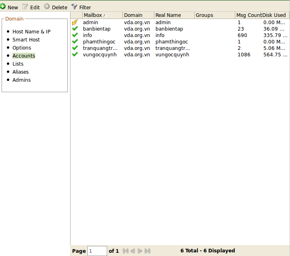Click the admin row's pencil status icon
The image size is (290, 256).
pos(75,22)
